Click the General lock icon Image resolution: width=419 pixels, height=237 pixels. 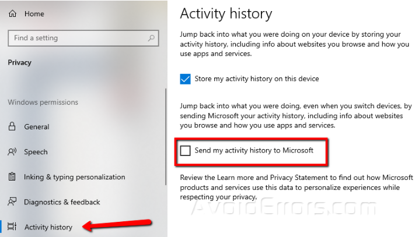pos(12,127)
